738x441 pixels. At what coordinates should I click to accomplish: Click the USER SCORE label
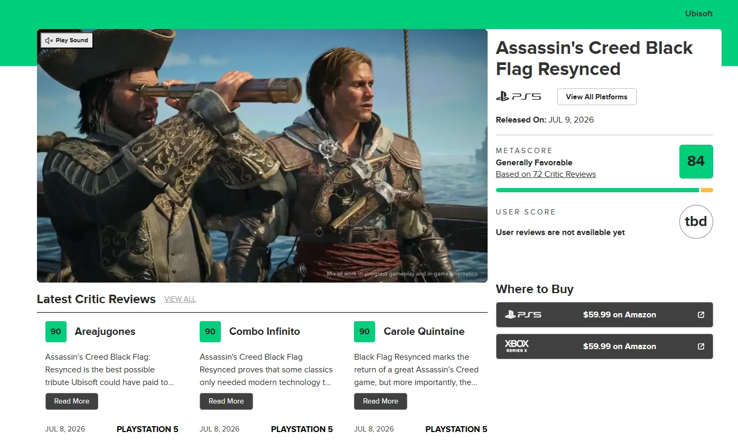tap(526, 212)
